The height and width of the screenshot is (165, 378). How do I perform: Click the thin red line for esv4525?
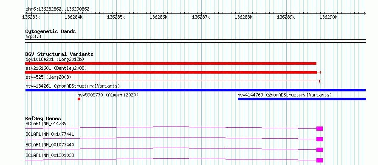[x=172, y=81]
